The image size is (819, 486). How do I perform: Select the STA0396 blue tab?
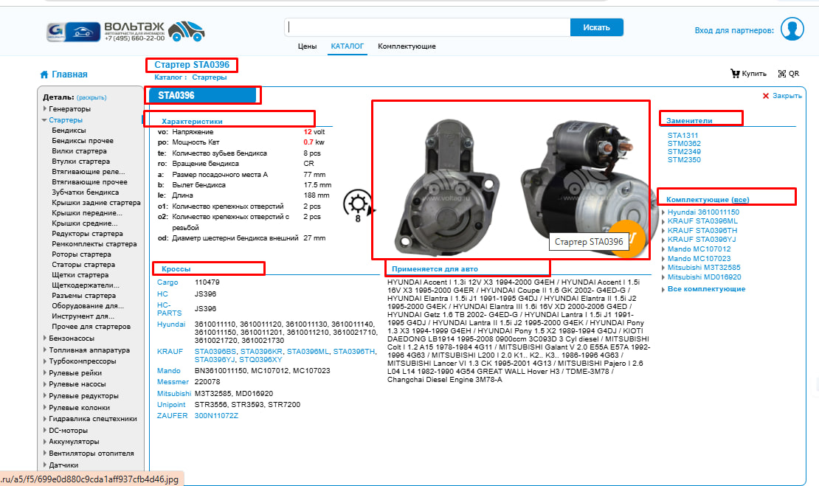[203, 96]
